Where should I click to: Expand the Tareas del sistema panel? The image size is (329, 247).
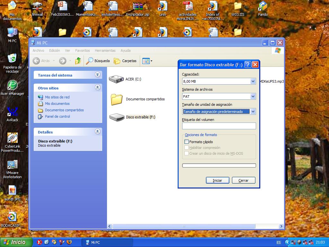click(98, 74)
